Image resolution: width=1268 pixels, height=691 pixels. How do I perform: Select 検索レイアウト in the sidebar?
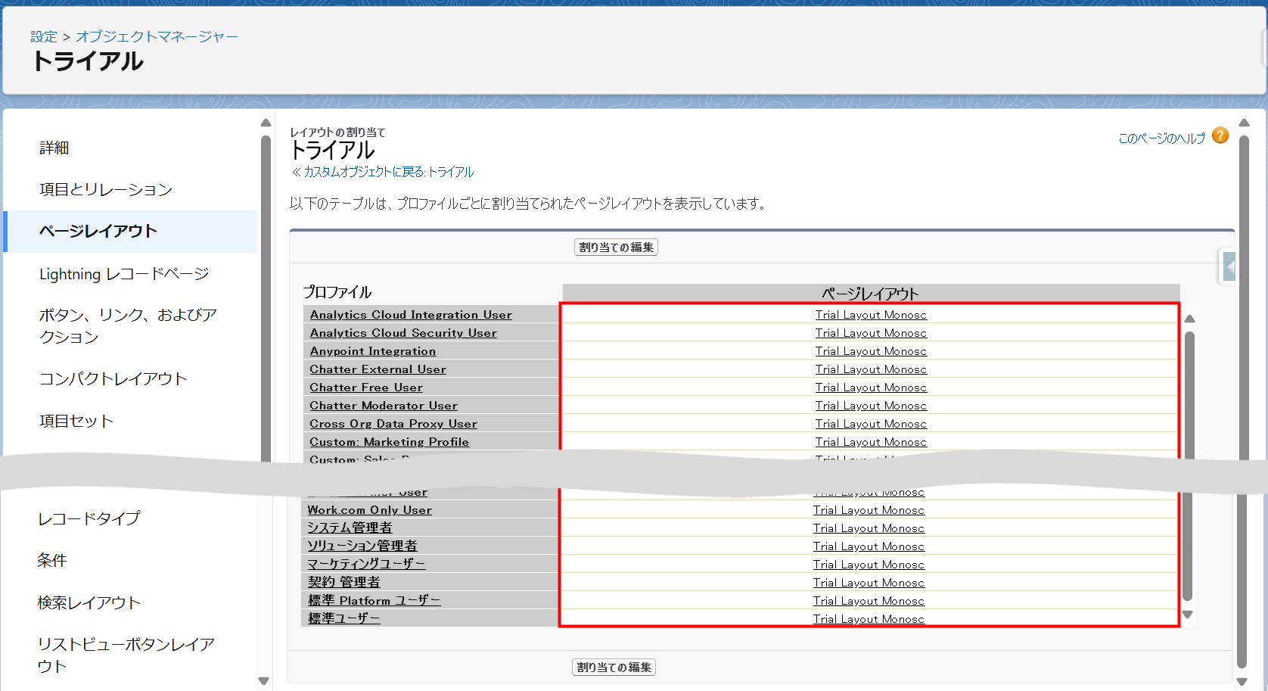tap(89, 603)
